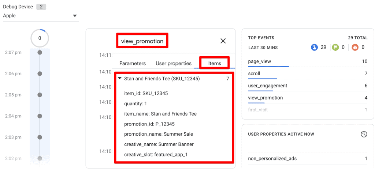Click creative_slot: featured_app_1 row
Image resolution: width=375 pixels, height=170 pixels.
[x=156, y=155]
